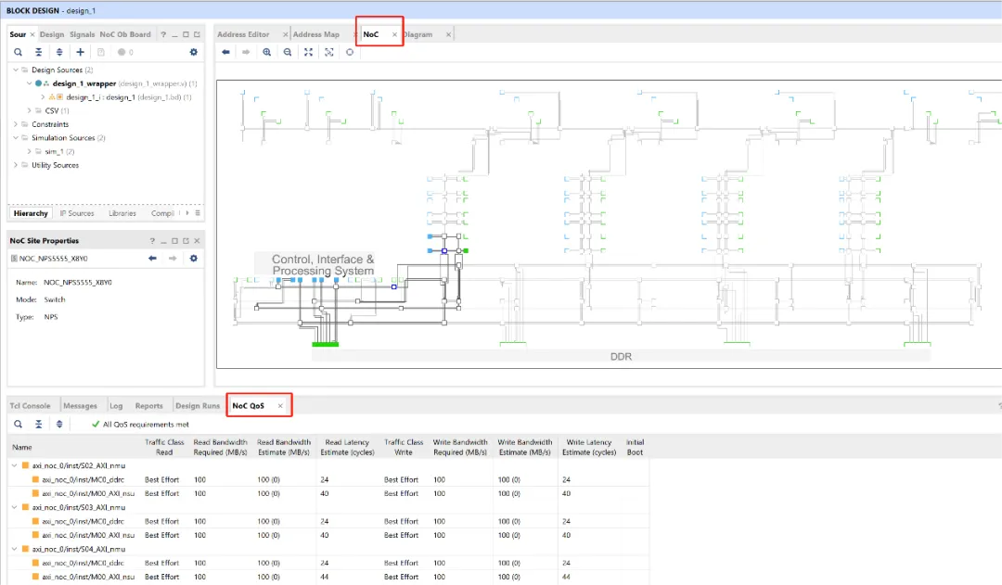Click the search icon in Sources panel
The height and width of the screenshot is (585, 1002).
pyautogui.click(x=18, y=53)
